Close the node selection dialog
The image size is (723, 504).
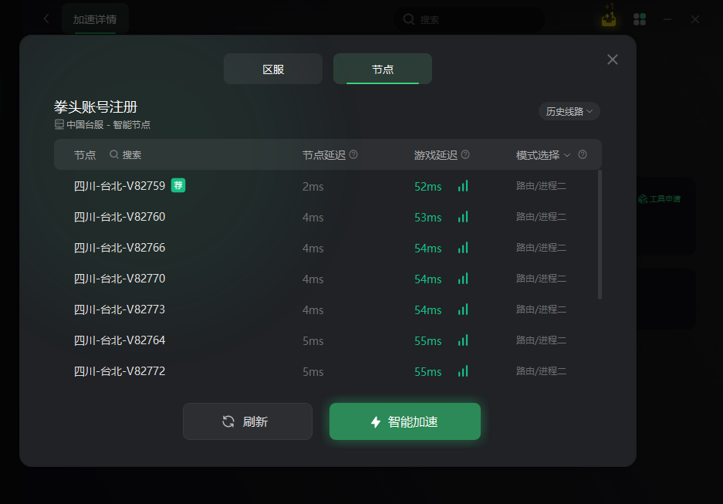pos(613,59)
